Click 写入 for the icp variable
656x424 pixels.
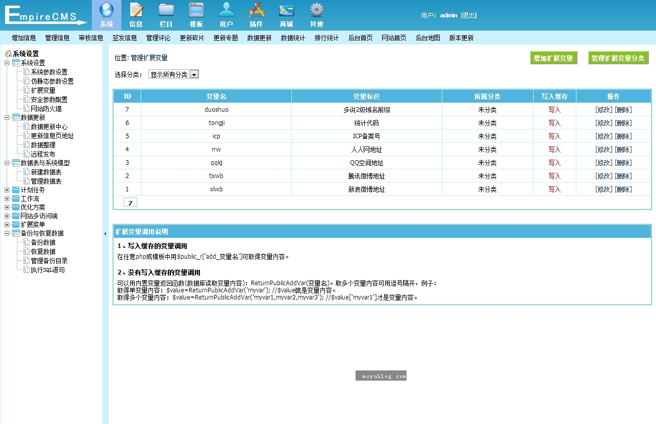click(554, 136)
